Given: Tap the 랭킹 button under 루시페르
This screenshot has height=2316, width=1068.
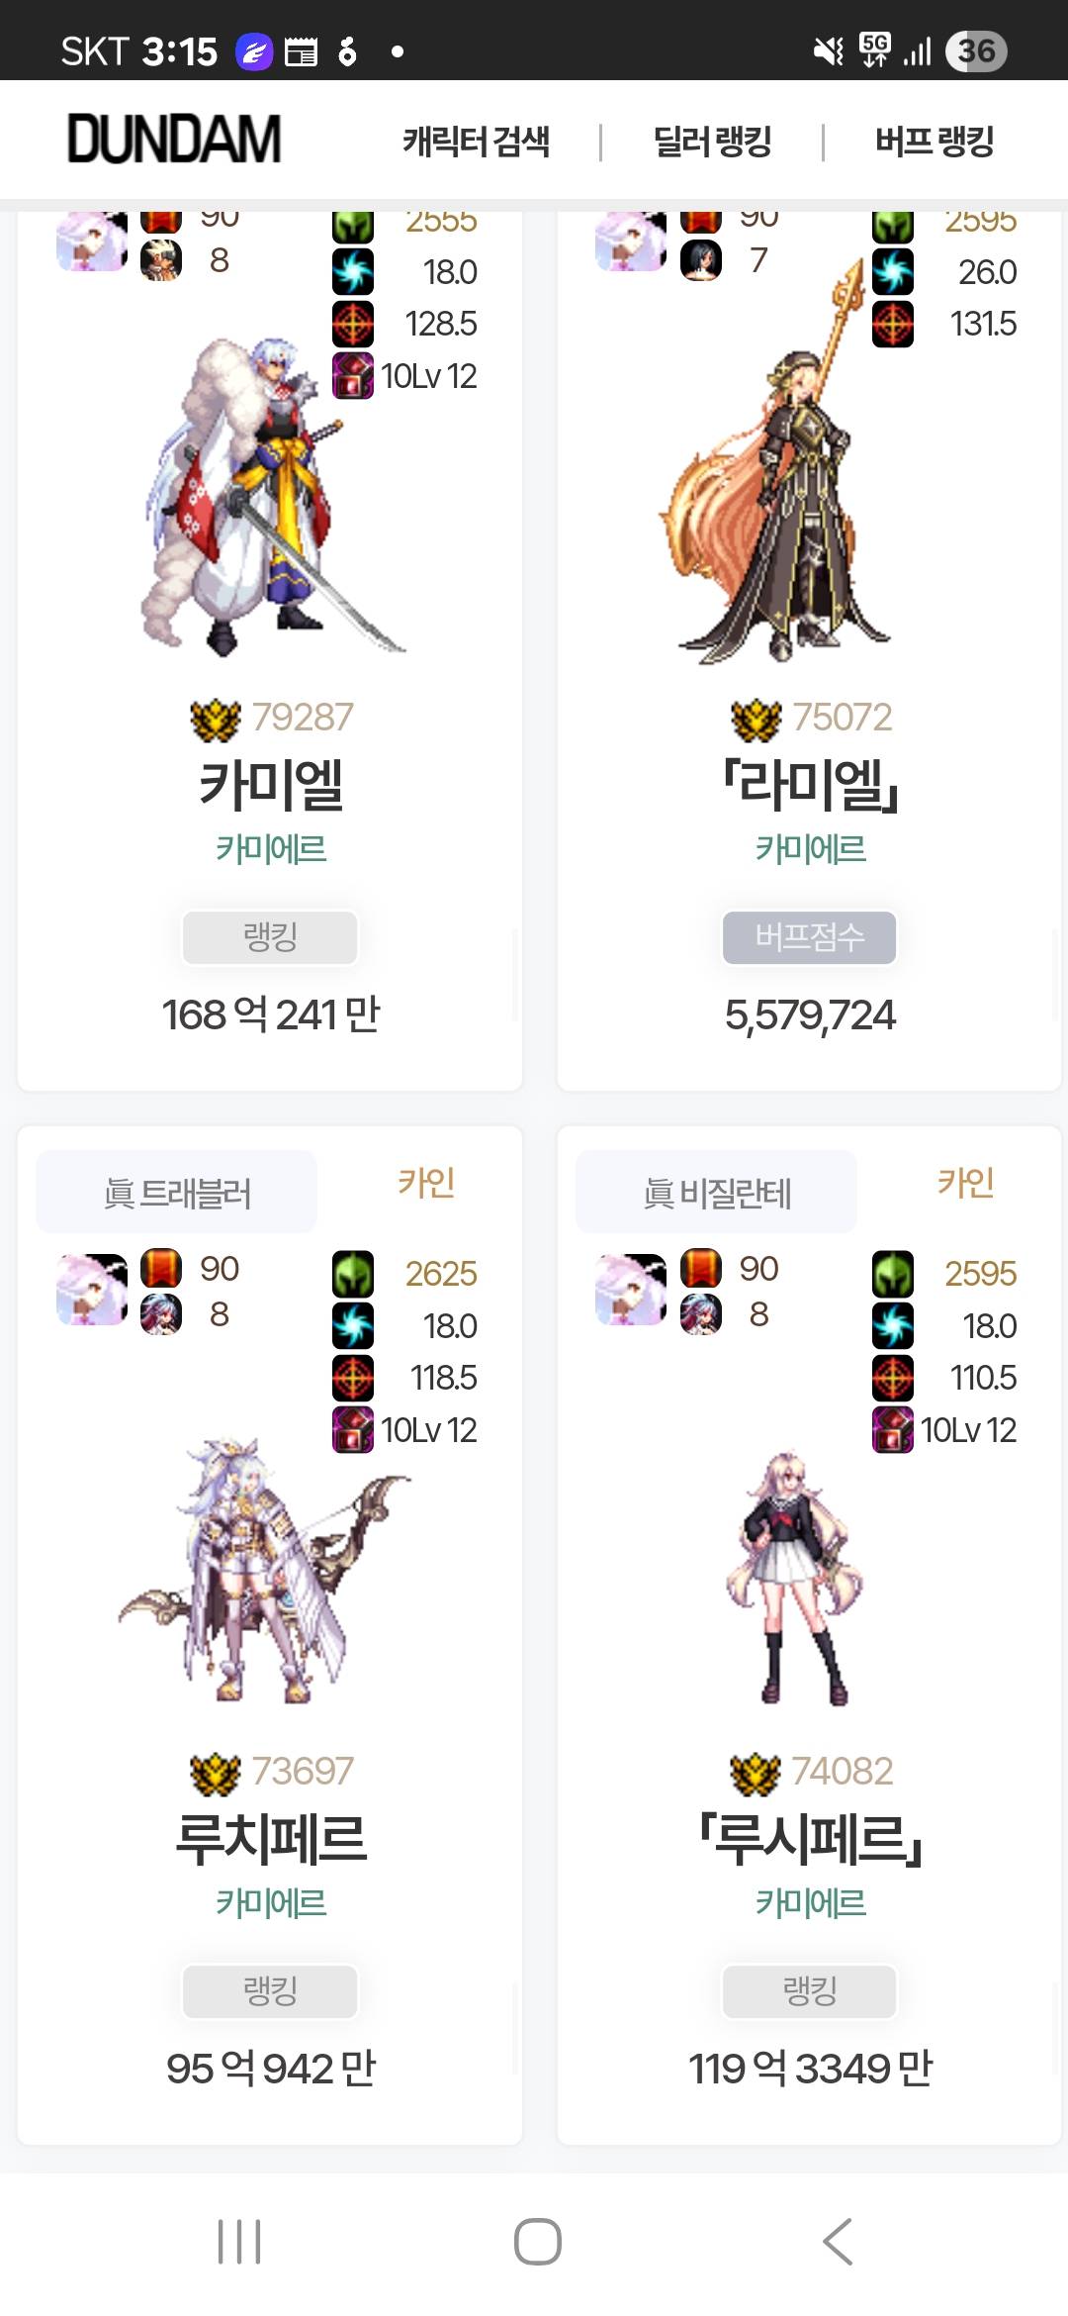Looking at the screenshot, I should point(810,1990).
